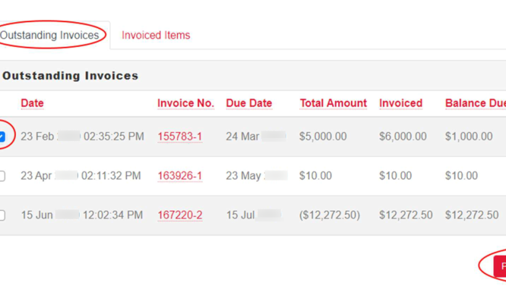Open invoice number 163926-1
Screen dimensions: 506x308
[x=180, y=176]
